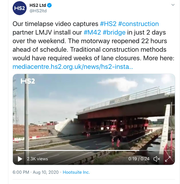Viewport: 180px width, 184px height.
Task: Open the @HS2ltd handle
Action: [38, 11]
